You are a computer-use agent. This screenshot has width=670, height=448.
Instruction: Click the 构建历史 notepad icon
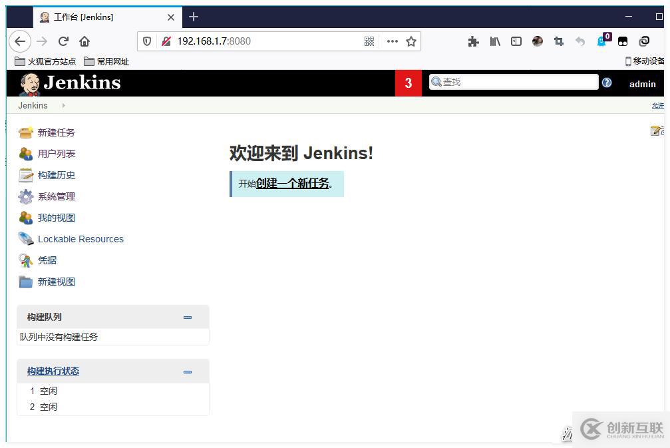[x=26, y=175]
